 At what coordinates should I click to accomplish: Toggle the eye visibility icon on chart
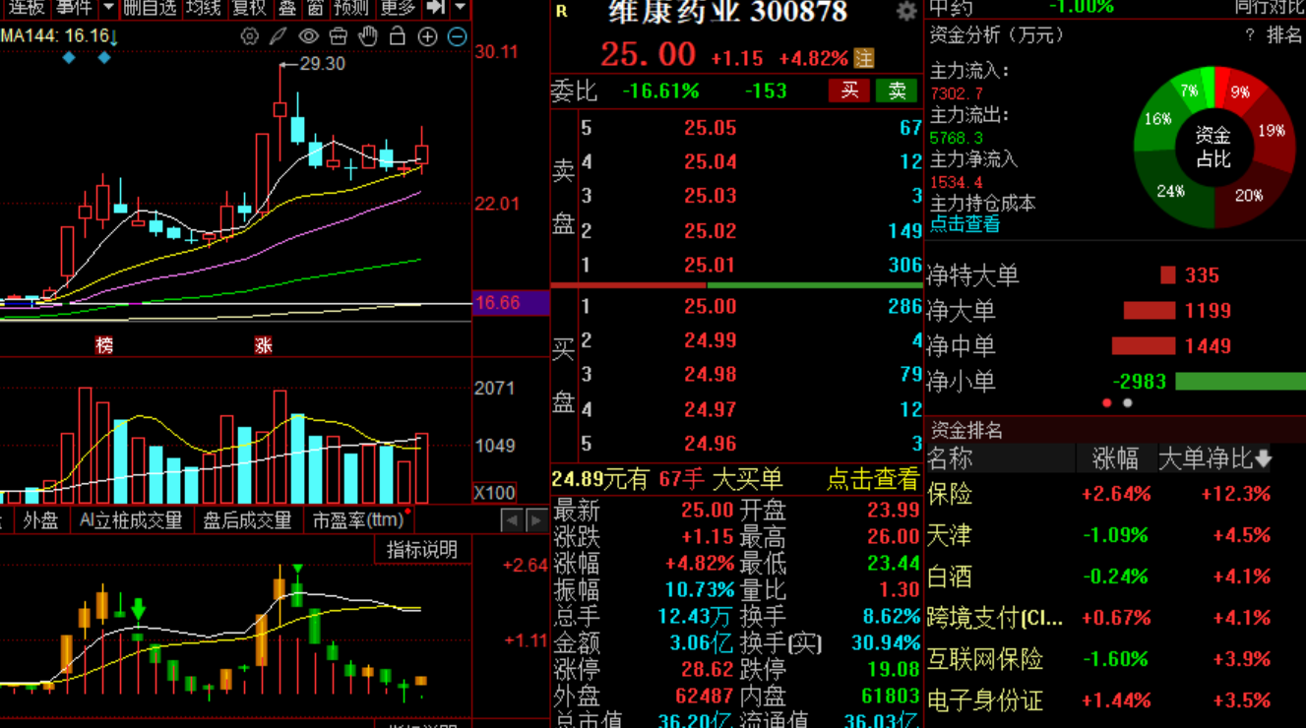click(x=309, y=36)
